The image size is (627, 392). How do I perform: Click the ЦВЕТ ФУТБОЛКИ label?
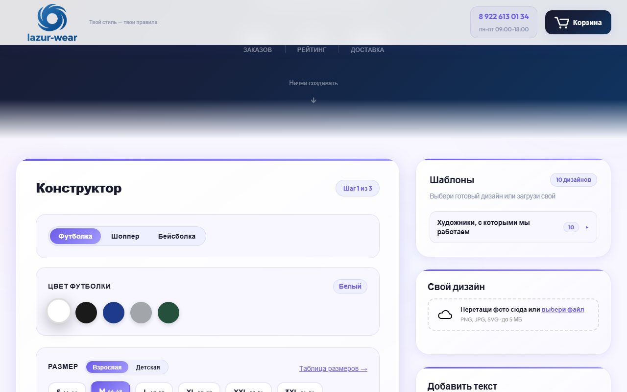tap(79, 287)
